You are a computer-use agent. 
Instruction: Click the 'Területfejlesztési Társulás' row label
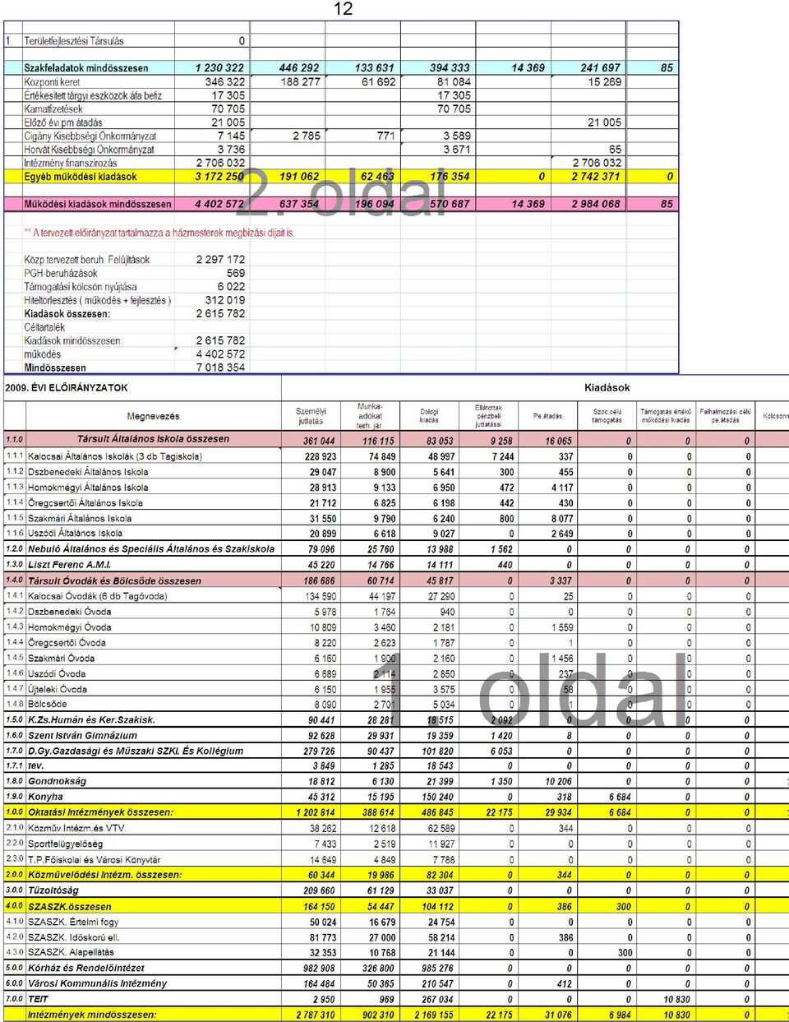click(74, 40)
